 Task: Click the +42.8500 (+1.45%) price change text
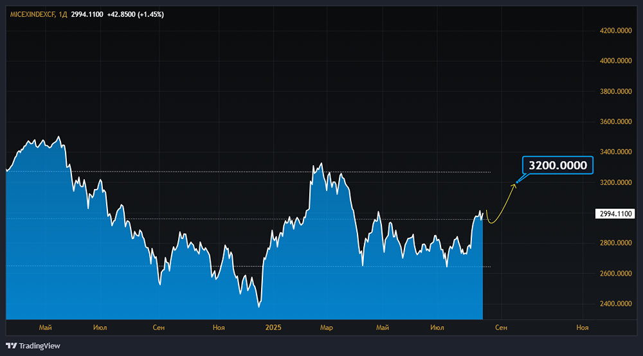click(136, 13)
